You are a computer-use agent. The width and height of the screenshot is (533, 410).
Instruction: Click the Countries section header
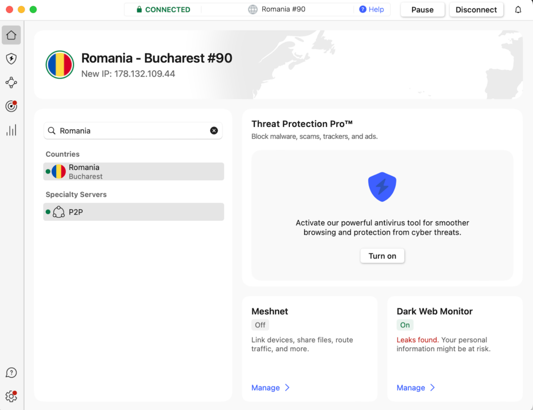(62, 154)
